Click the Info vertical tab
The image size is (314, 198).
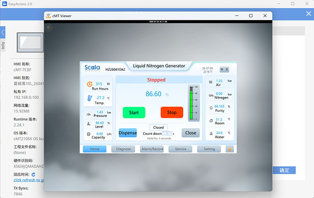tap(3, 45)
